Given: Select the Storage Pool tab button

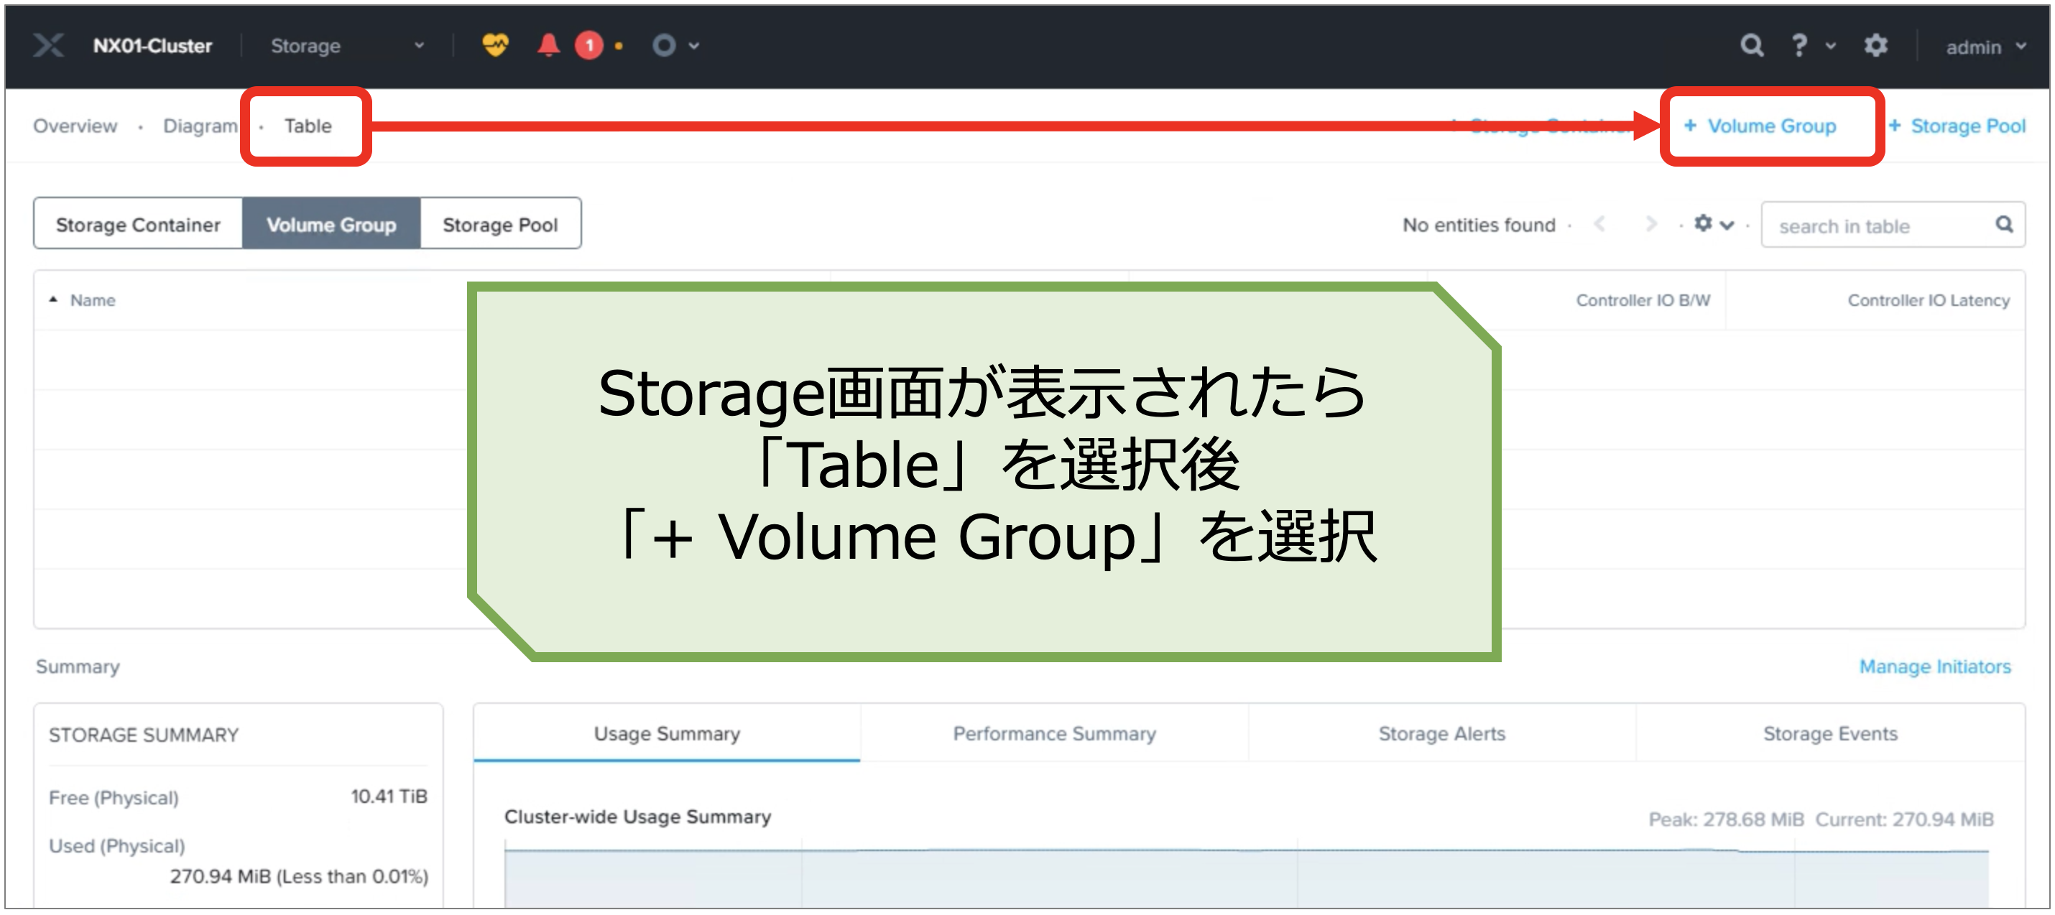Looking at the screenshot, I should [x=500, y=225].
